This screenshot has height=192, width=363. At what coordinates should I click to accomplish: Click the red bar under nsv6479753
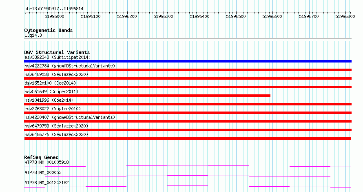pyautogui.click(x=188, y=130)
